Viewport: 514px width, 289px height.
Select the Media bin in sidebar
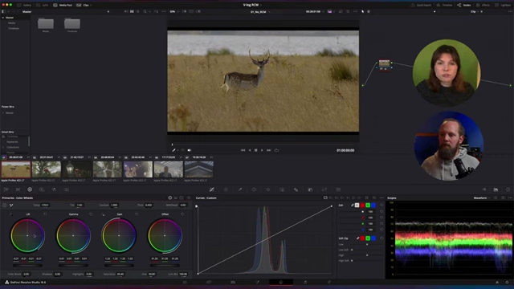(11, 23)
